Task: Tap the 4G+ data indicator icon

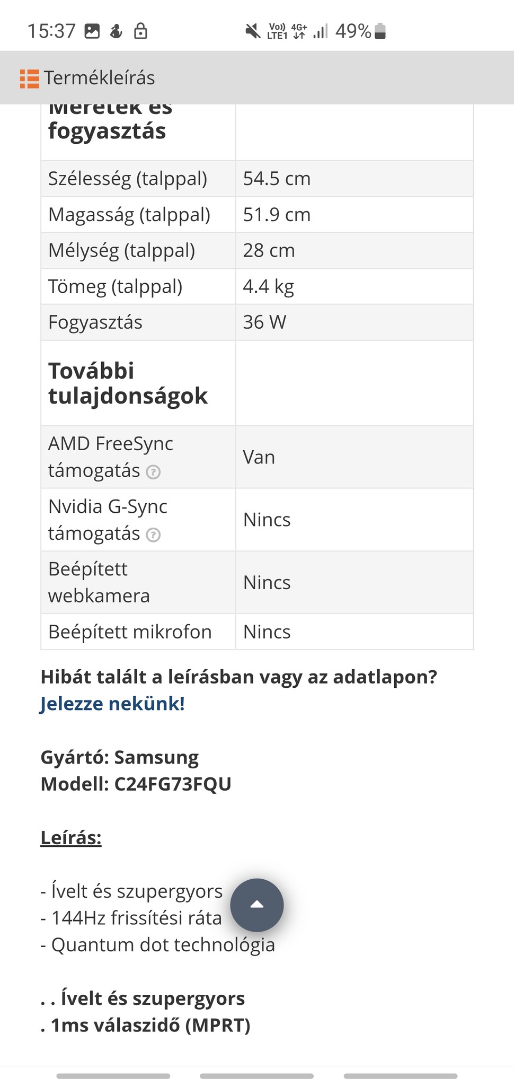Action: (x=299, y=32)
